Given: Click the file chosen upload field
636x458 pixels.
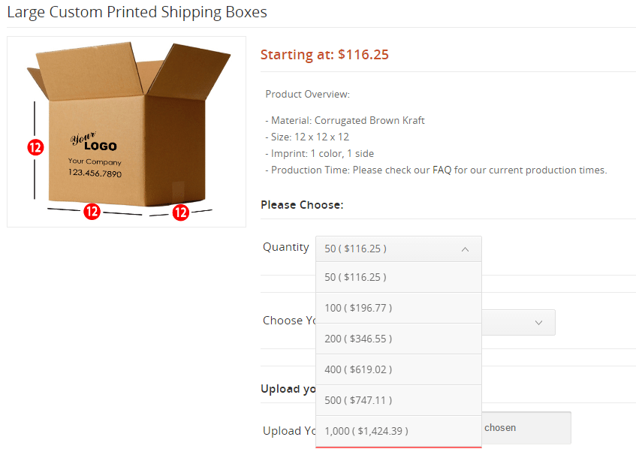Looking at the screenshot, I should pyautogui.click(x=526, y=427).
